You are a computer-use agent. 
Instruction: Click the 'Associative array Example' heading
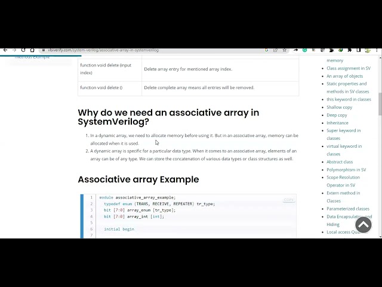tap(138, 179)
